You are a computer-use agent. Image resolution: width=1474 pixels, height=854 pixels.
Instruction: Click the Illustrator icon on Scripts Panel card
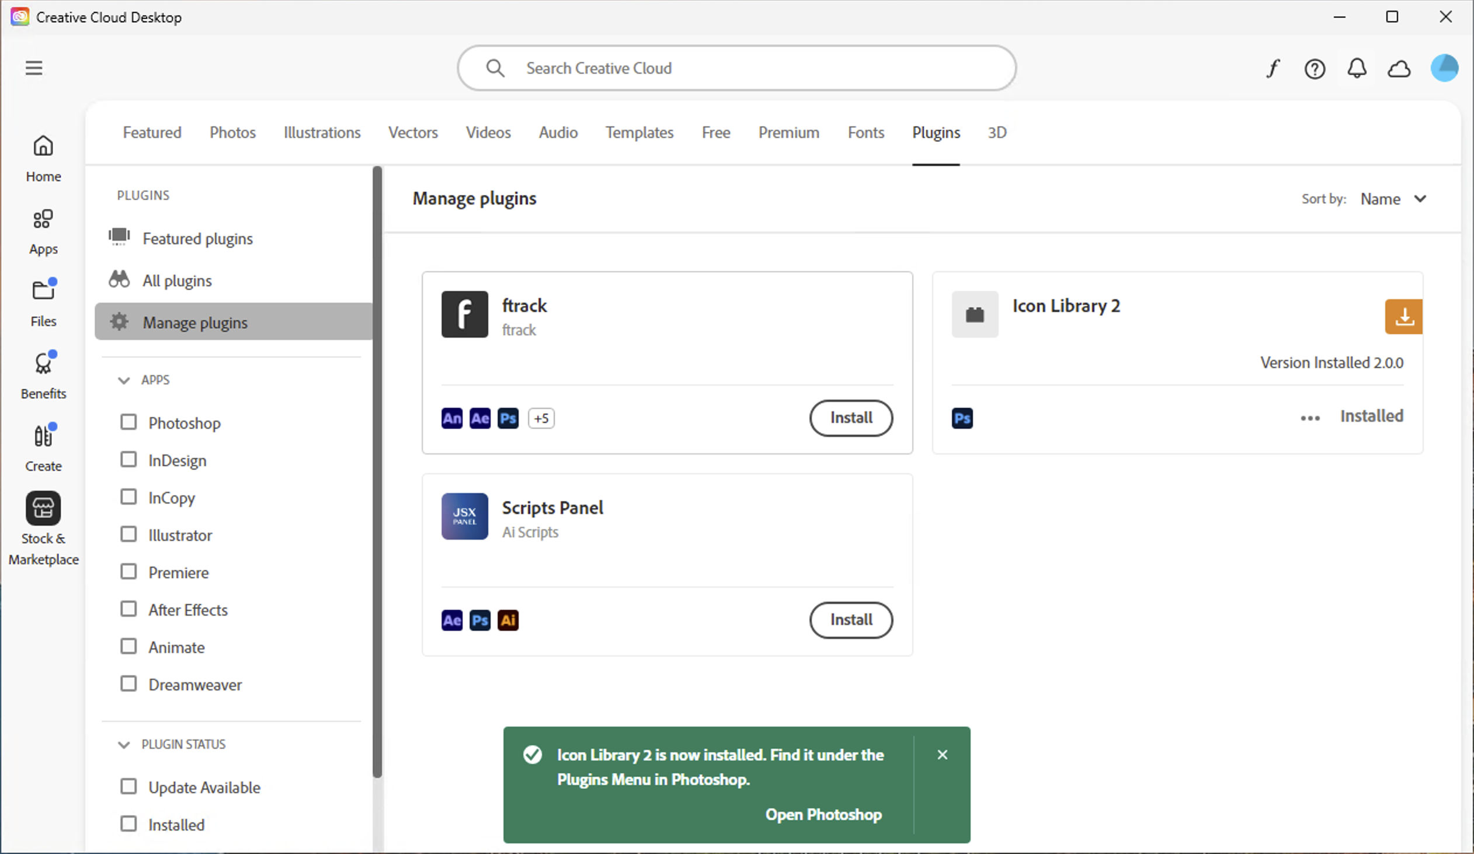pyautogui.click(x=507, y=620)
